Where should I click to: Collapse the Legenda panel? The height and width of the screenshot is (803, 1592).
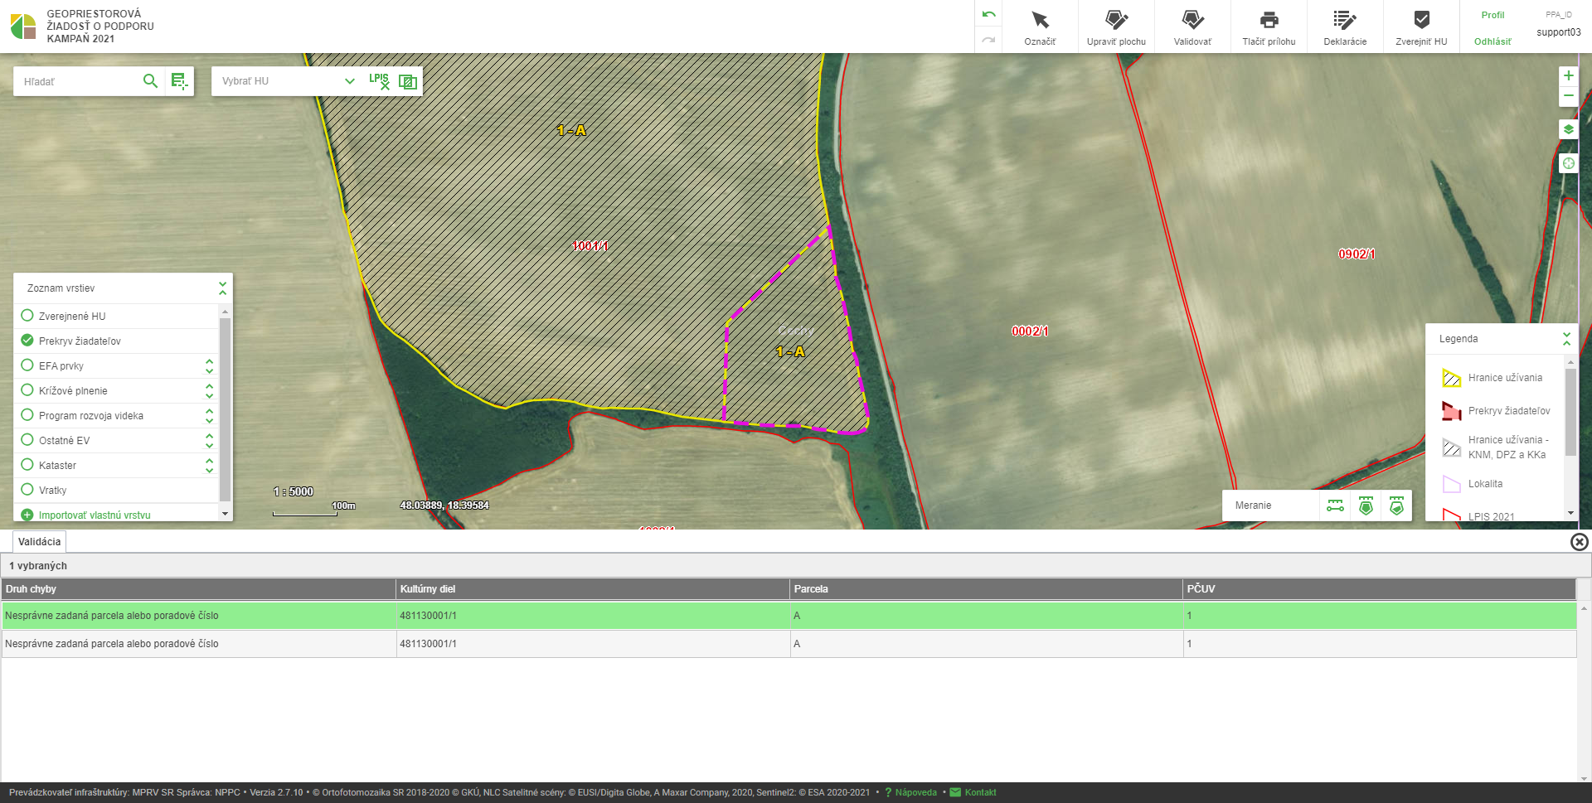(1566, 338)
